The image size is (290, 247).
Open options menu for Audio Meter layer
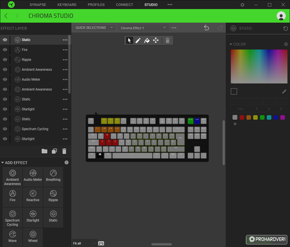point(65,79)
